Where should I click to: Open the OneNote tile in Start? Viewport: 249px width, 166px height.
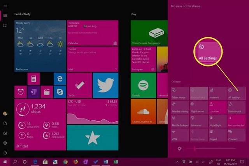33,92
